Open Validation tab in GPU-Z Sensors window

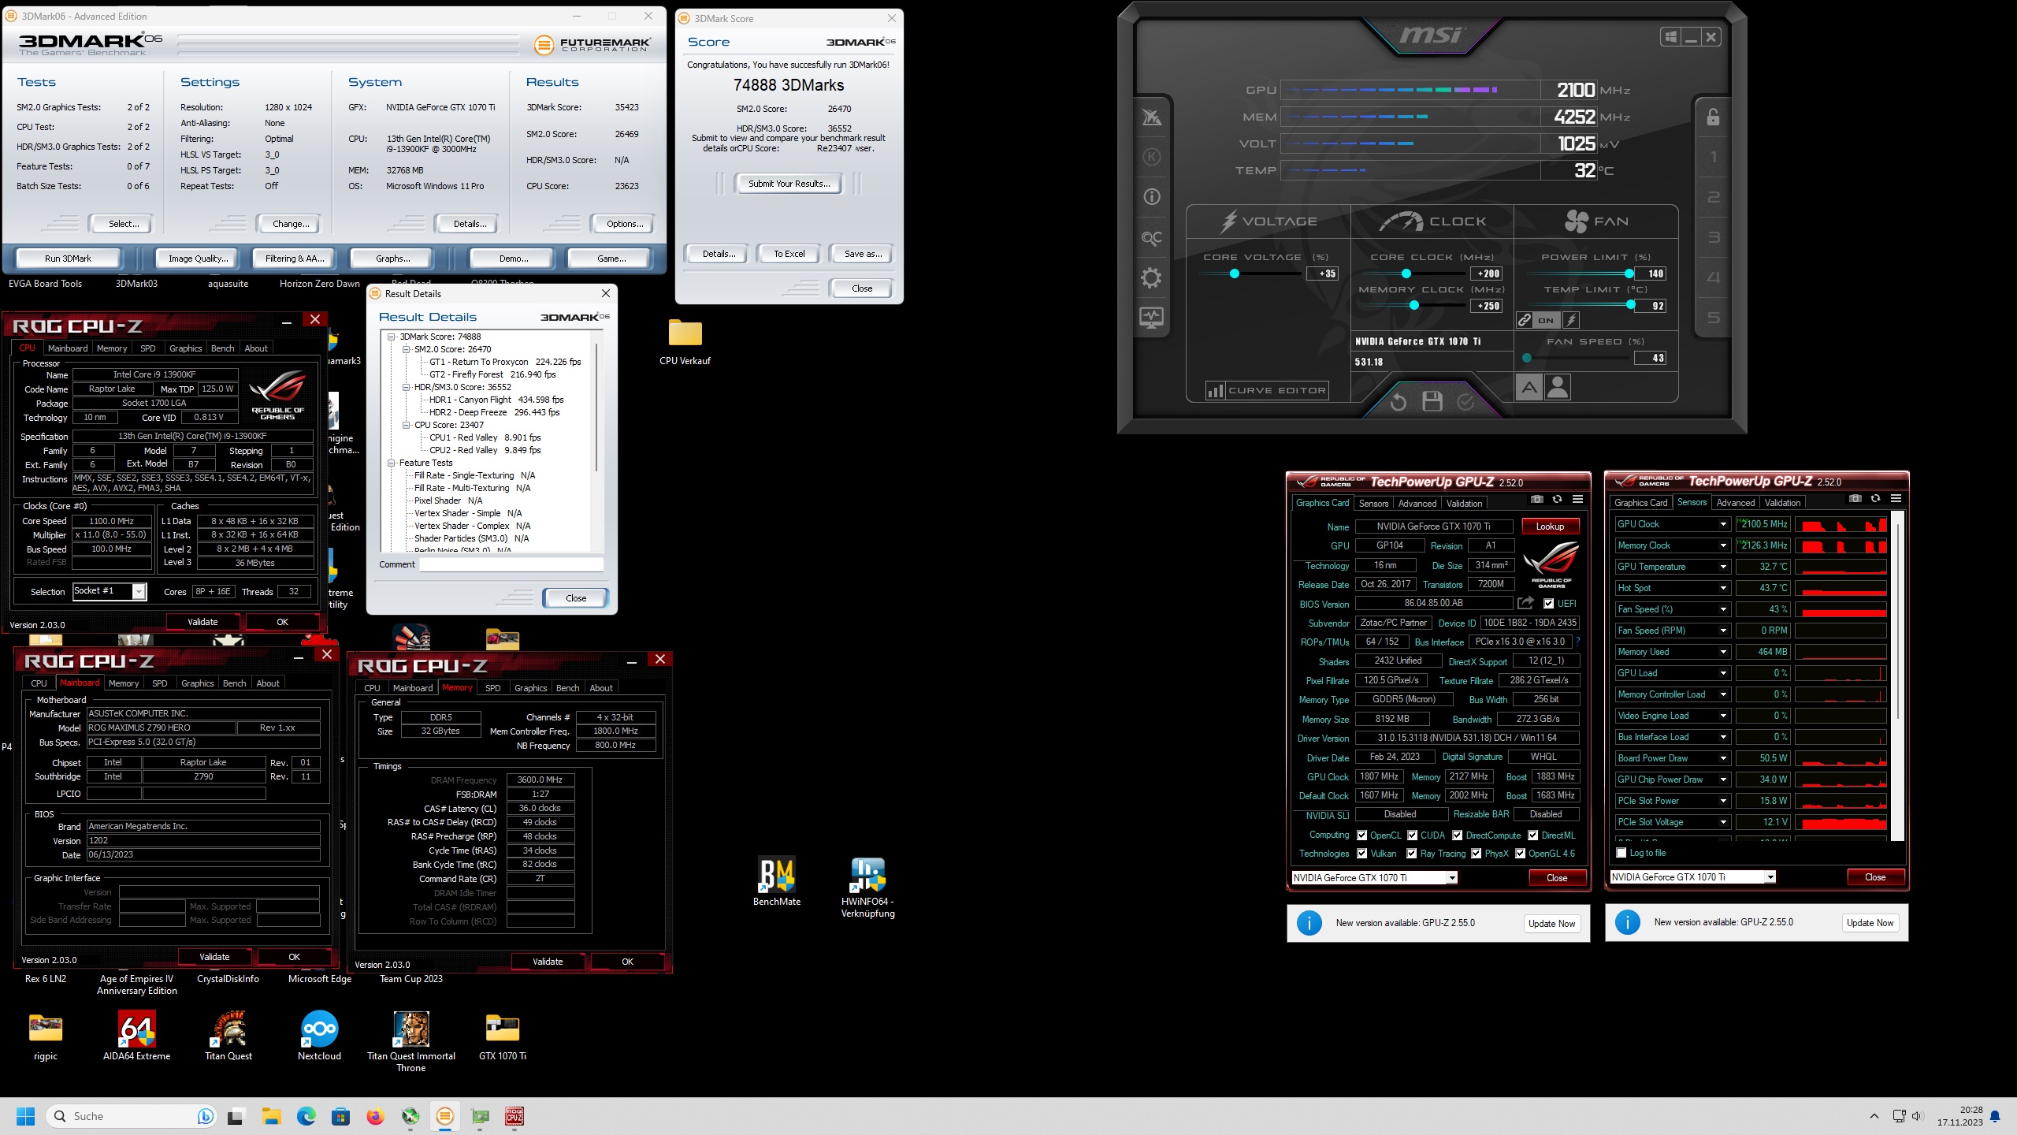point(1782,502)
